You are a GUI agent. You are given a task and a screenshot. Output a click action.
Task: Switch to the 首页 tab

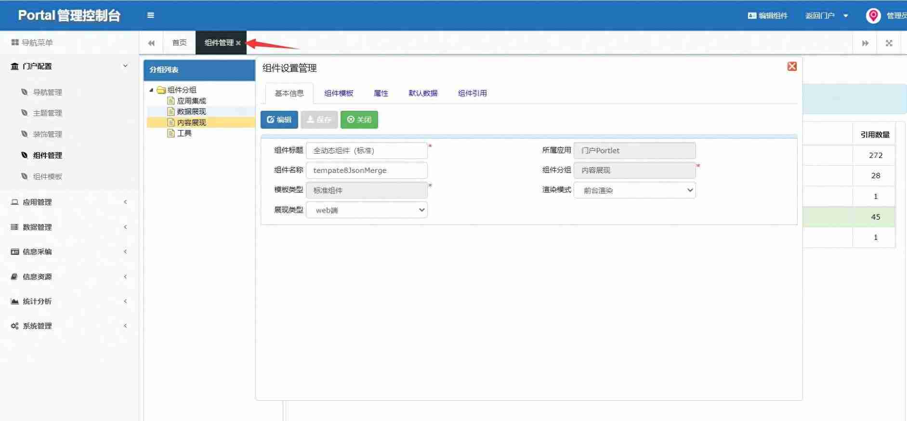pos(179,43)
